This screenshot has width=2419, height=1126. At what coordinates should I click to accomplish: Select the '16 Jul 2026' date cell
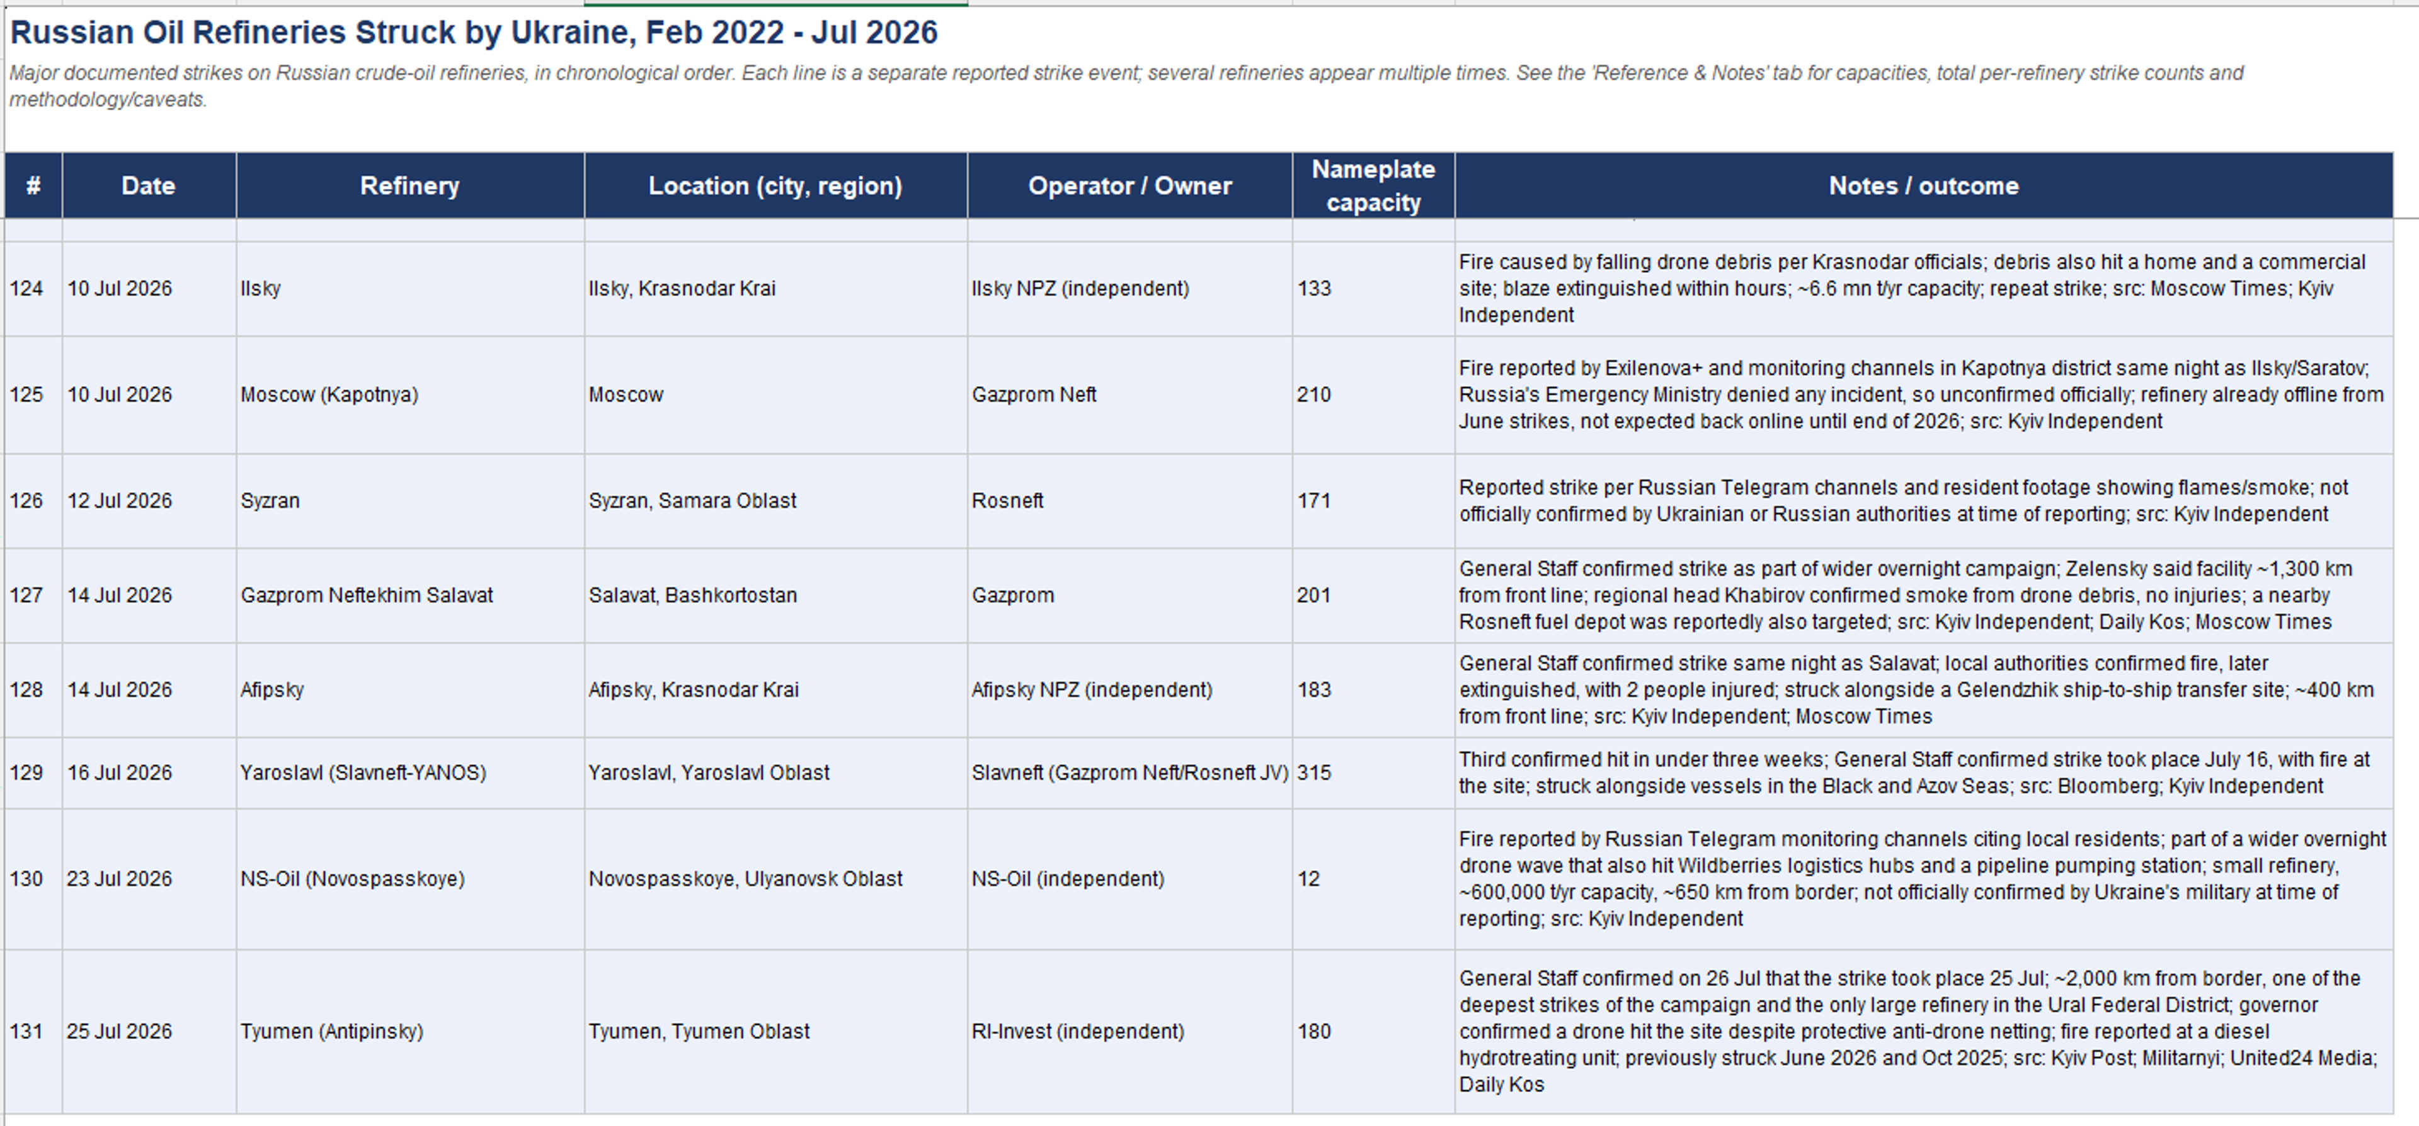coord(149,773)
